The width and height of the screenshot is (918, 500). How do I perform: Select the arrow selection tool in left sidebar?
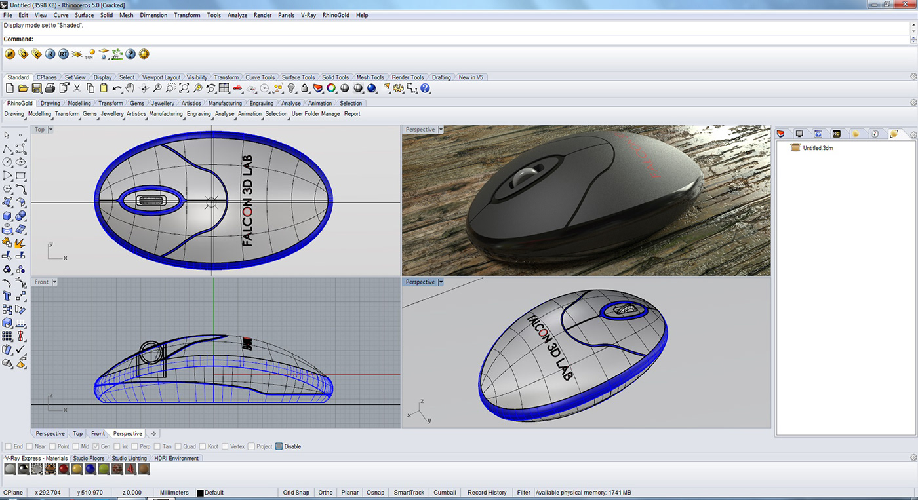pyautogui.click(x=8, y=135)
